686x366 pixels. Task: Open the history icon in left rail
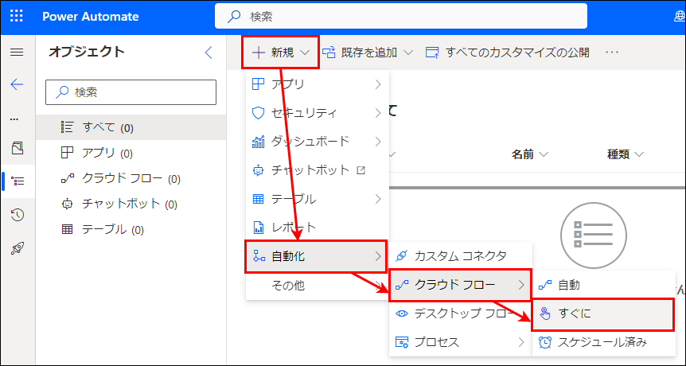tap(17, 215)
